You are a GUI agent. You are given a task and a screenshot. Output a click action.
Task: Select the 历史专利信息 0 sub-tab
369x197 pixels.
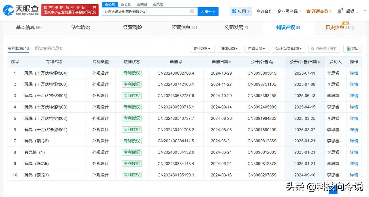click(x=48, y=48)
